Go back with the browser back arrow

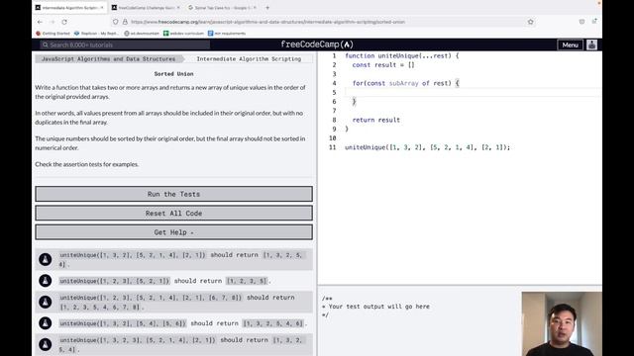[x=40, y=22]
